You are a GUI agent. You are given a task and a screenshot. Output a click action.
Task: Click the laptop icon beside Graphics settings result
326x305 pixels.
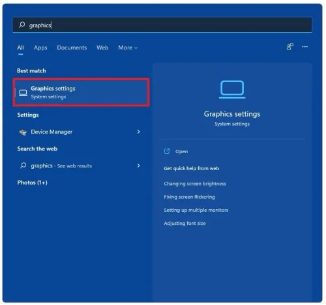pos(23,93)
